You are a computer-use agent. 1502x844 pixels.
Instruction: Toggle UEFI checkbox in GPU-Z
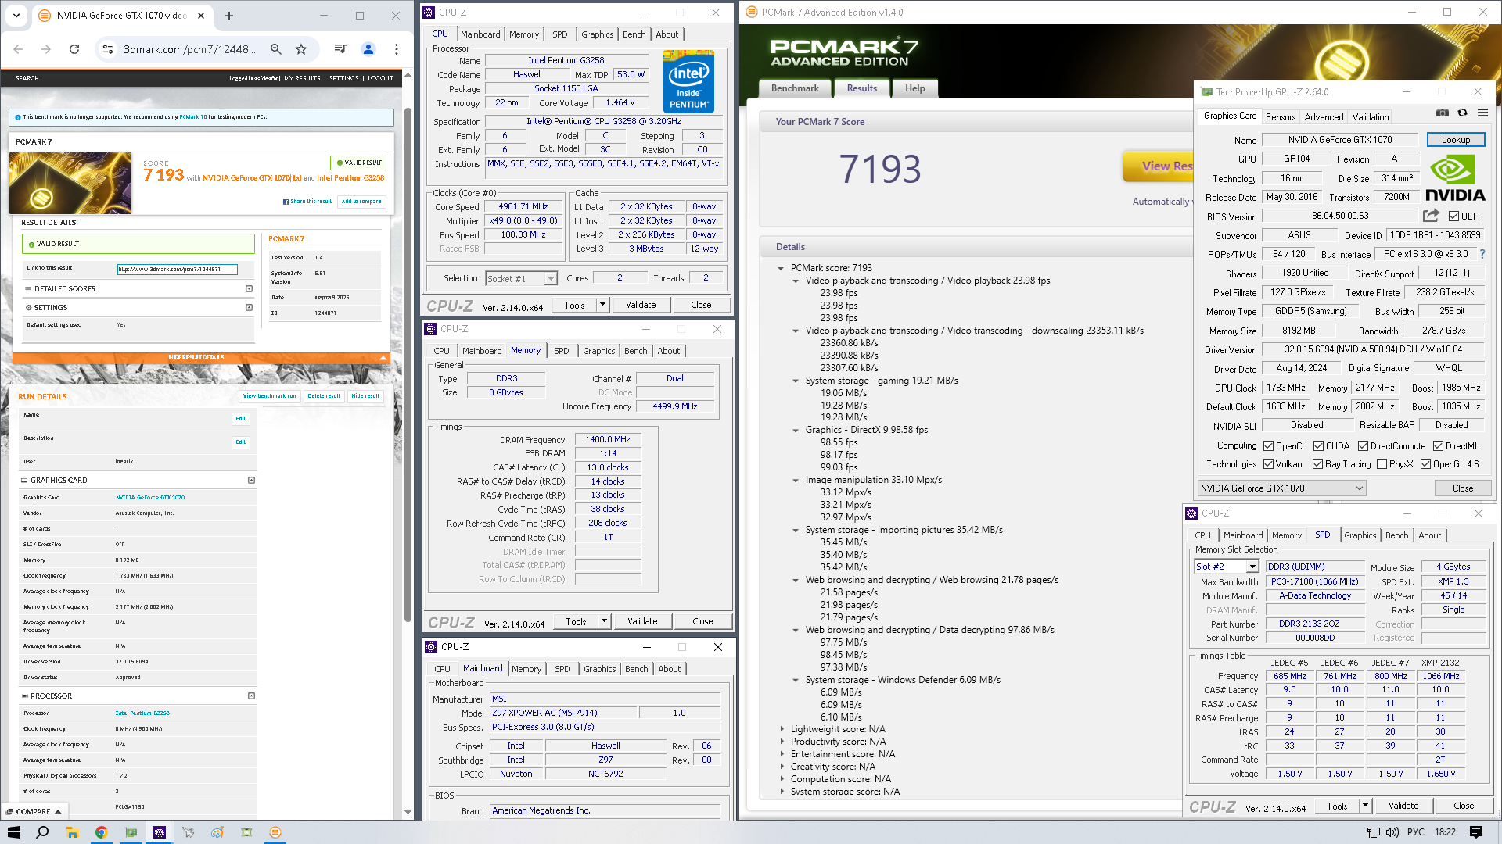[1453, 216]
